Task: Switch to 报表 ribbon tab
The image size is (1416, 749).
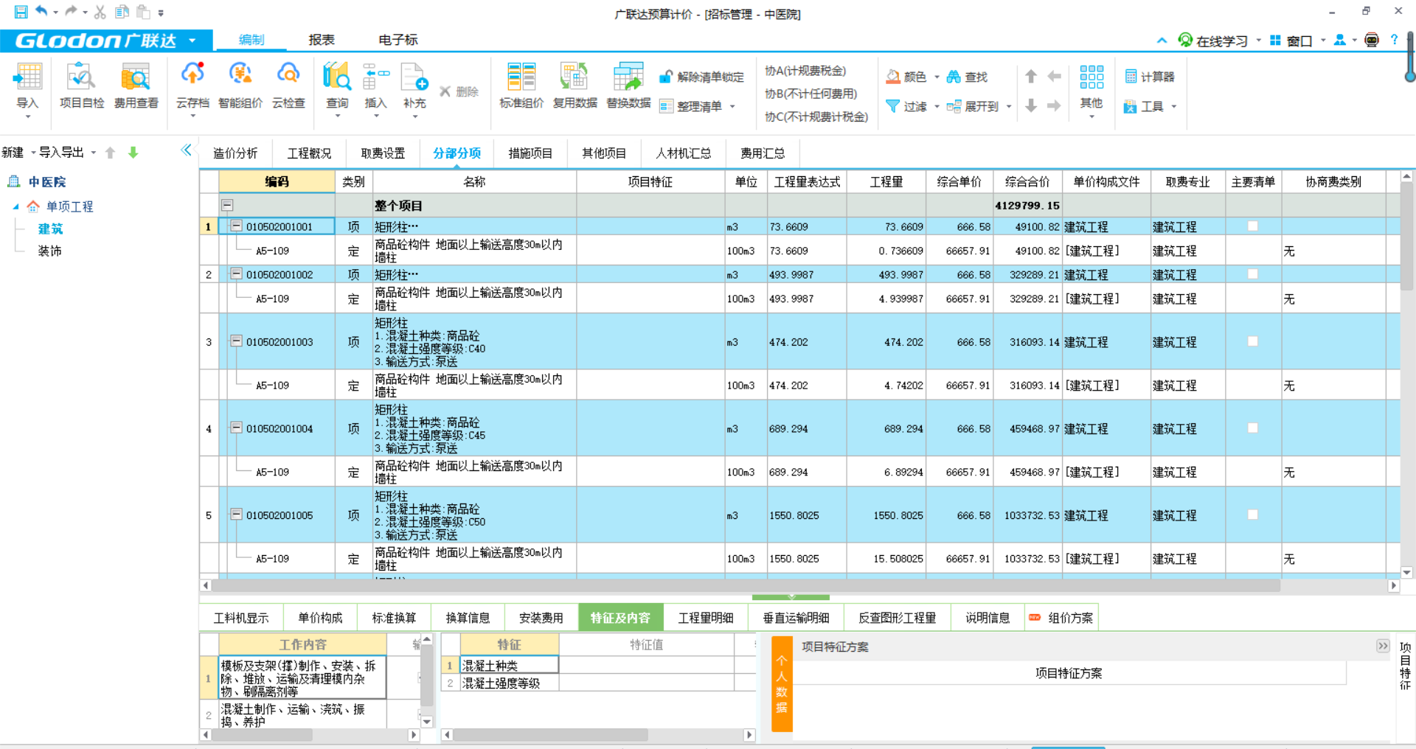Action: click(x=322, y=40)
